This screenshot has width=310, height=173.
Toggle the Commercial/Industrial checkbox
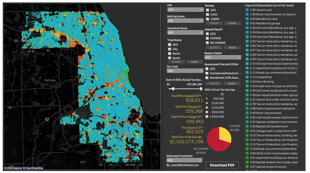pyautogui.click(x=207, y=73)
